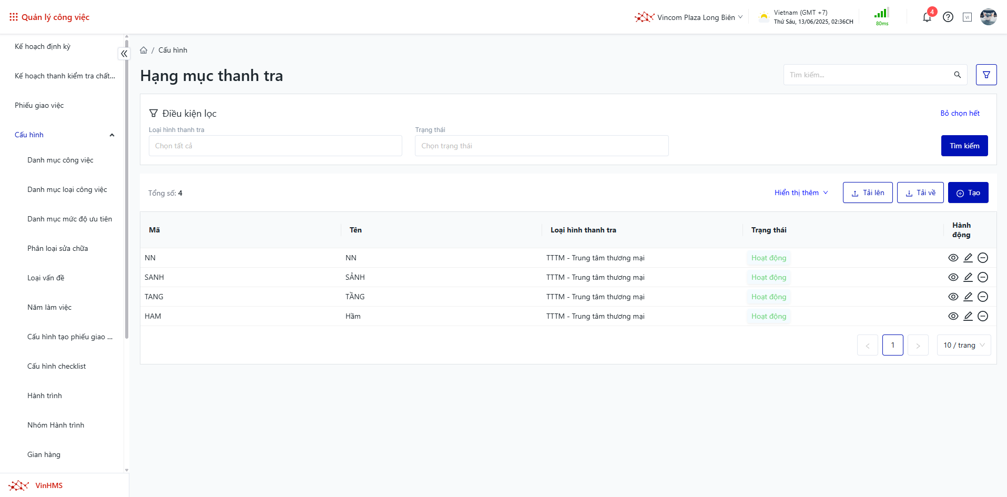The width and height of the screenshot is (1007, 497).
Task: Click the Bỏ chọn hết link
Action: click(960, 114)
